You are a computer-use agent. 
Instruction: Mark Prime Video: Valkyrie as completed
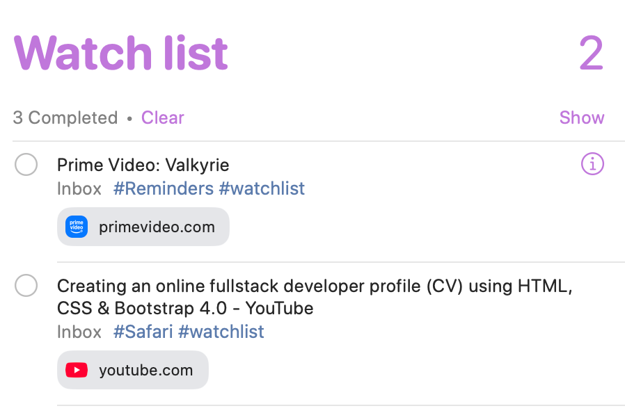point(26,165)
